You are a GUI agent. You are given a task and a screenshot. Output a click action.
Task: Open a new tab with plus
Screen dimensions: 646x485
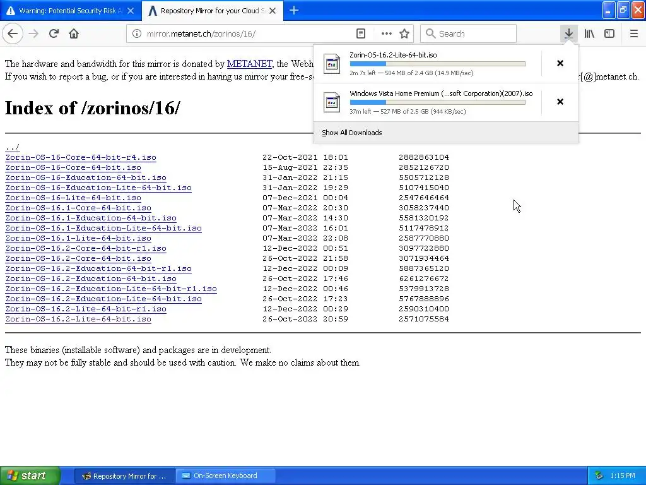[294, 11]
